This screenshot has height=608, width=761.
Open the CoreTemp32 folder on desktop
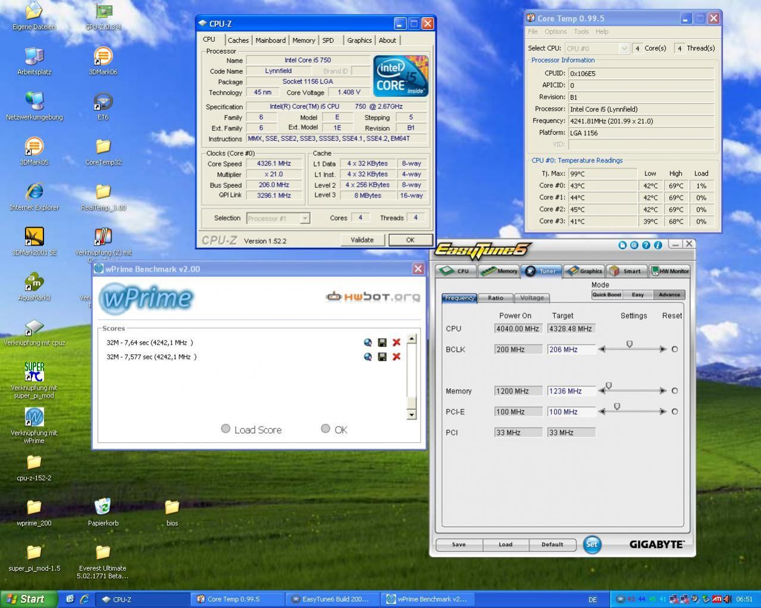coord(103,146)
